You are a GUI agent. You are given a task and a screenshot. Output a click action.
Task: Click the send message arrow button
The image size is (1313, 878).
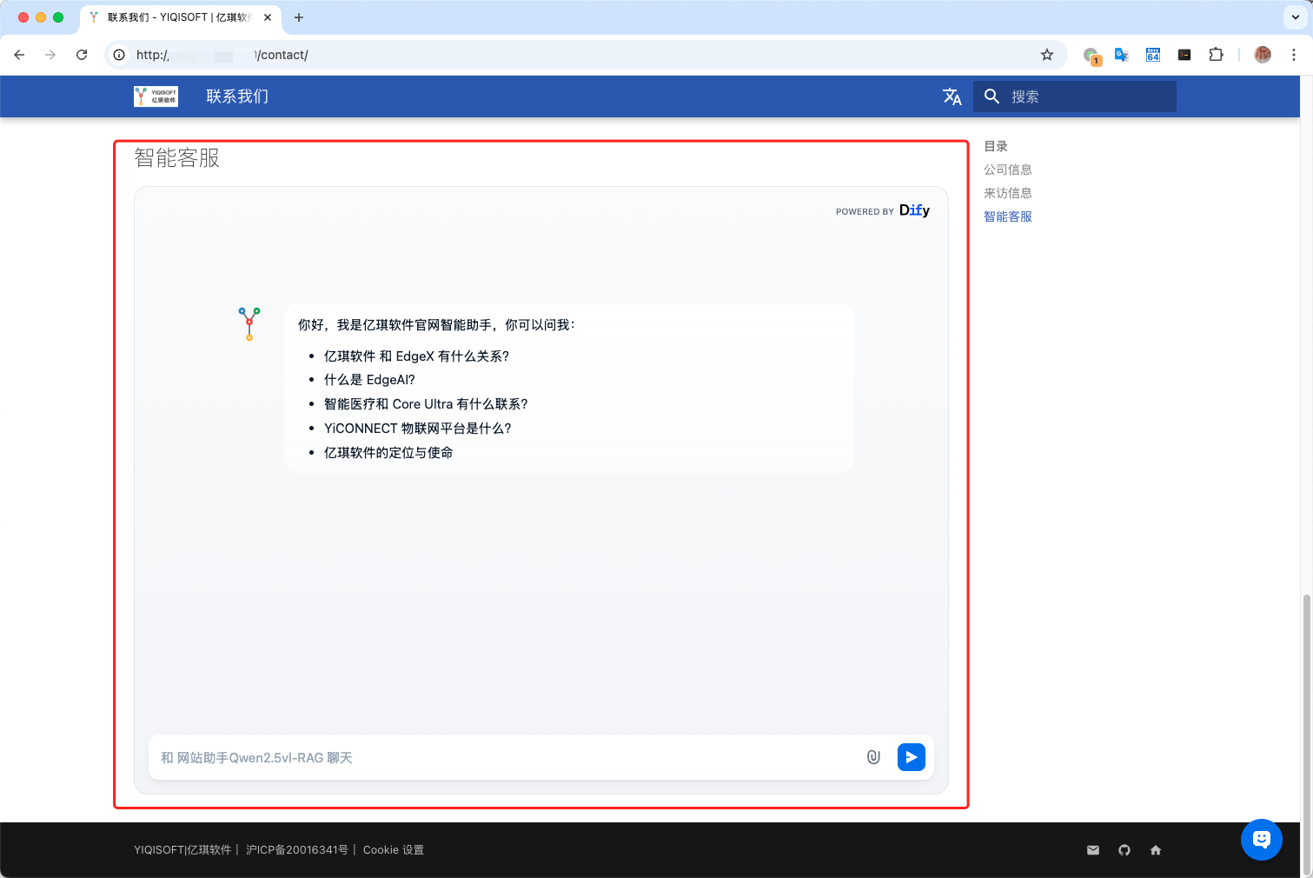pos(911,757)
